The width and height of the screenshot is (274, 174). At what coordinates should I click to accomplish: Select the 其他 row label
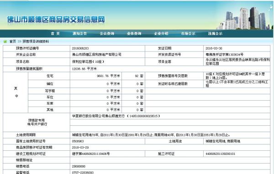click(50, 110)
